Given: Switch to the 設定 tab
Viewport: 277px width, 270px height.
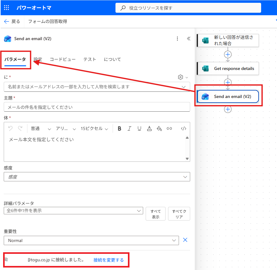Looking at the screenshot, I should tap(38, 59).
